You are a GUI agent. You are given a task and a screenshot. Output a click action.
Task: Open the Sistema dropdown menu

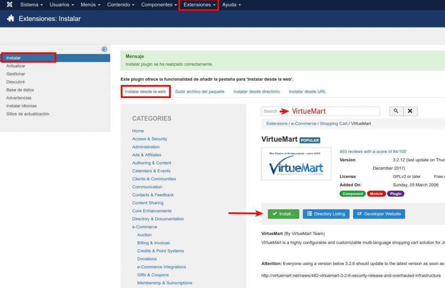coord(31,5)
